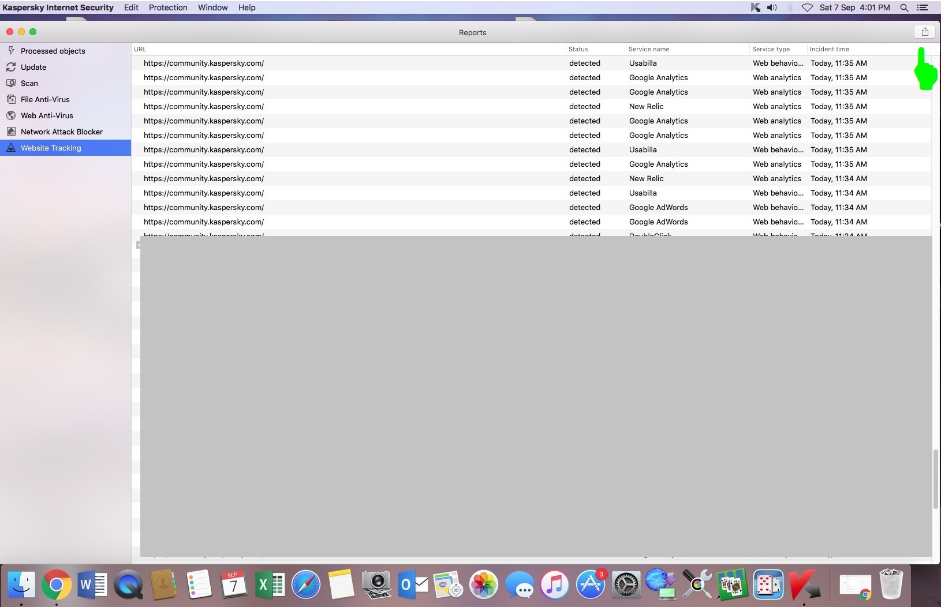Open Kaspersky status icon in menu bar
The image size is (941, 607).
click(755, 8)
